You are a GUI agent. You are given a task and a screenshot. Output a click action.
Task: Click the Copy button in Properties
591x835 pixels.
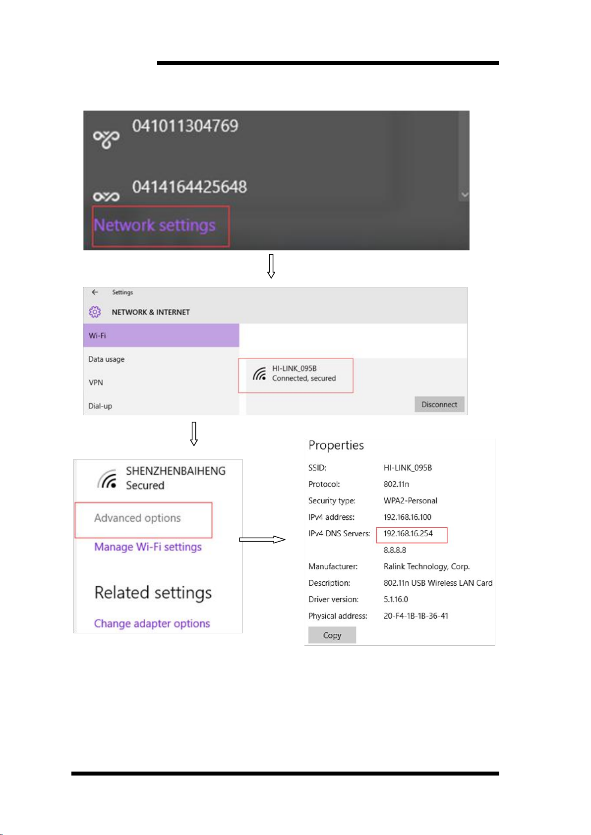tap(332, 635)
